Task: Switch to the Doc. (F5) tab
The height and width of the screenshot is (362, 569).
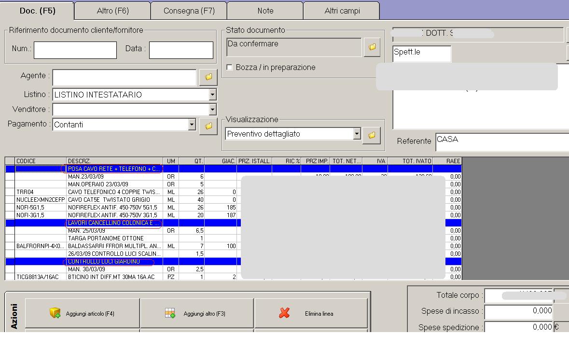Action: (x=37, y=11)
